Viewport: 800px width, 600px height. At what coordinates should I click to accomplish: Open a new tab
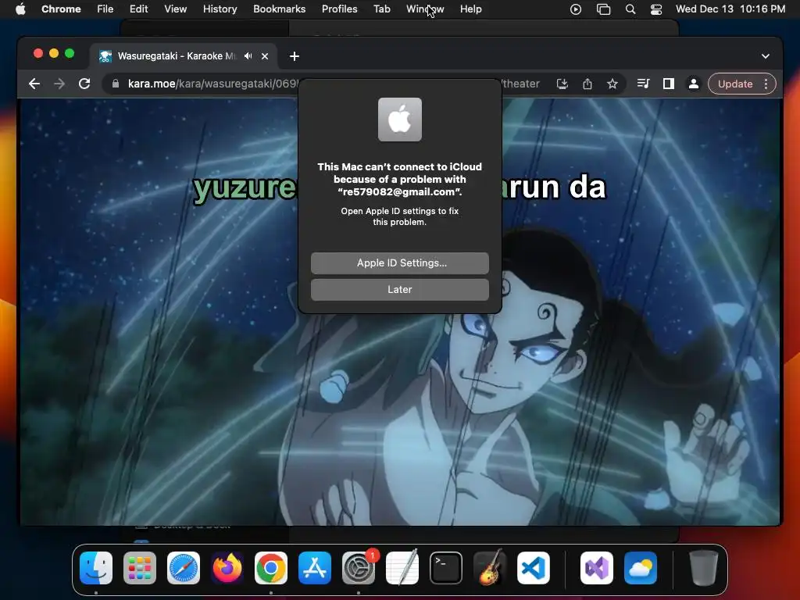[x=295, y=56]
